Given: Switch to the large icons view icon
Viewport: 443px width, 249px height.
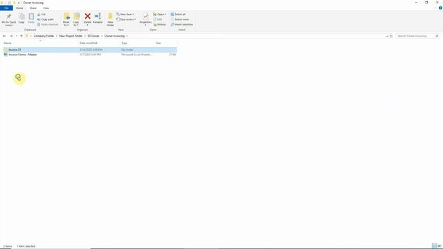Looking at the screenshot, I should click(x=440, y=246).
